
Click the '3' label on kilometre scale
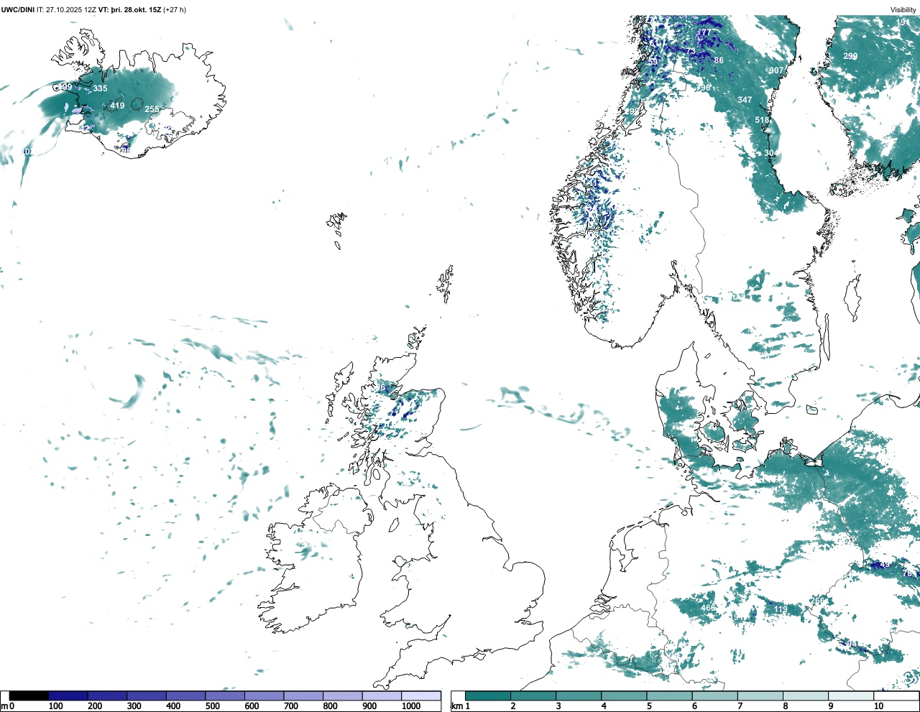pyautogui.click(x=558, y=706)
